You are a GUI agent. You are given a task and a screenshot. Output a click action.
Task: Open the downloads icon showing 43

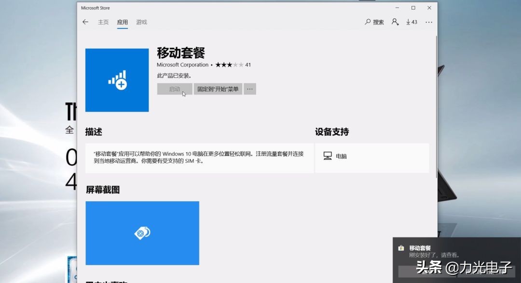(411, 22)
